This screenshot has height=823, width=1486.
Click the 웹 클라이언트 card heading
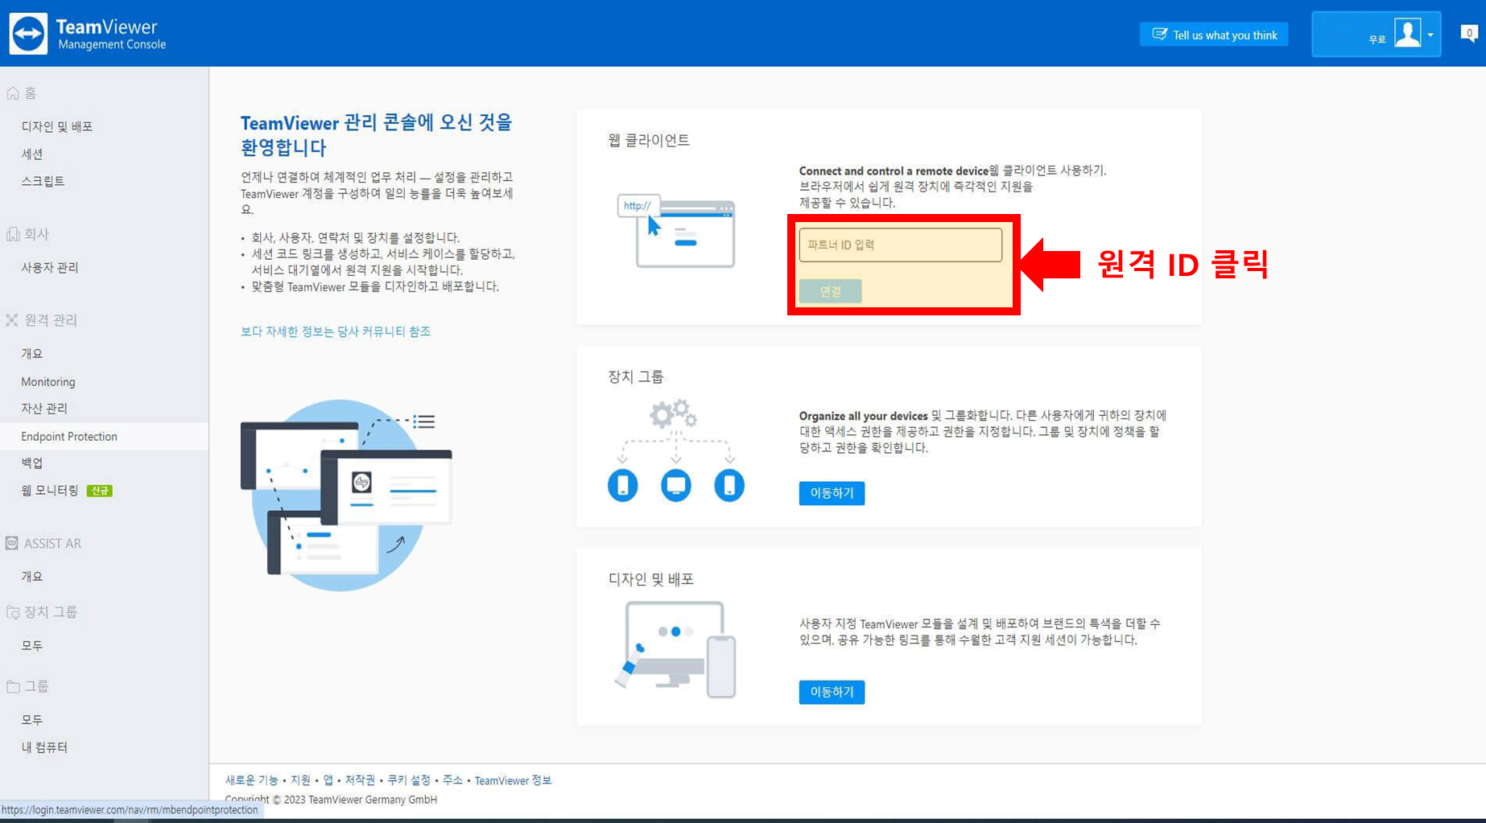(649, 140)
